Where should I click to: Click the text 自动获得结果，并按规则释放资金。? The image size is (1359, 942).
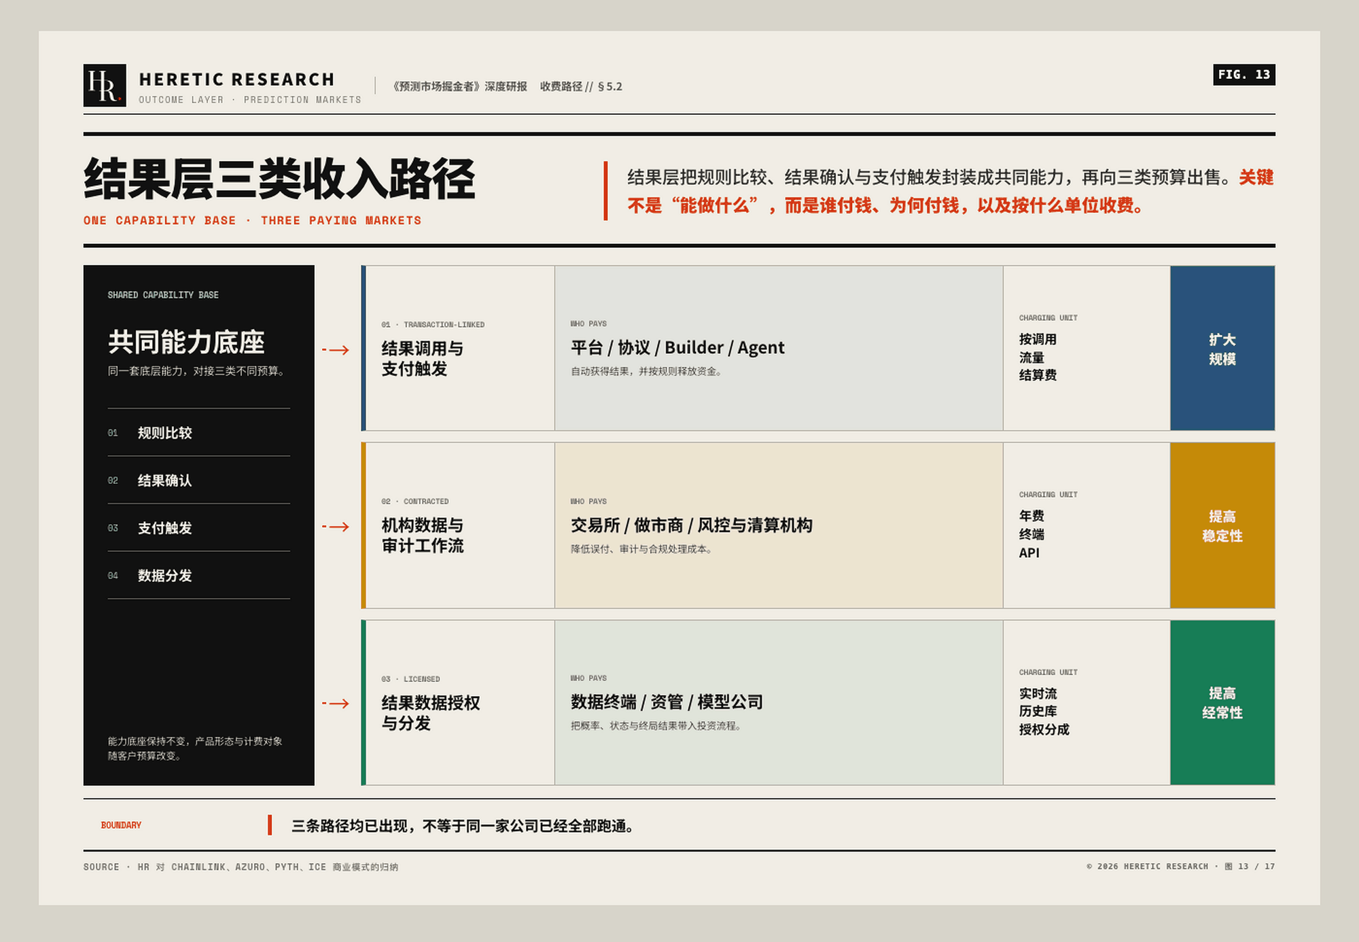647,371
